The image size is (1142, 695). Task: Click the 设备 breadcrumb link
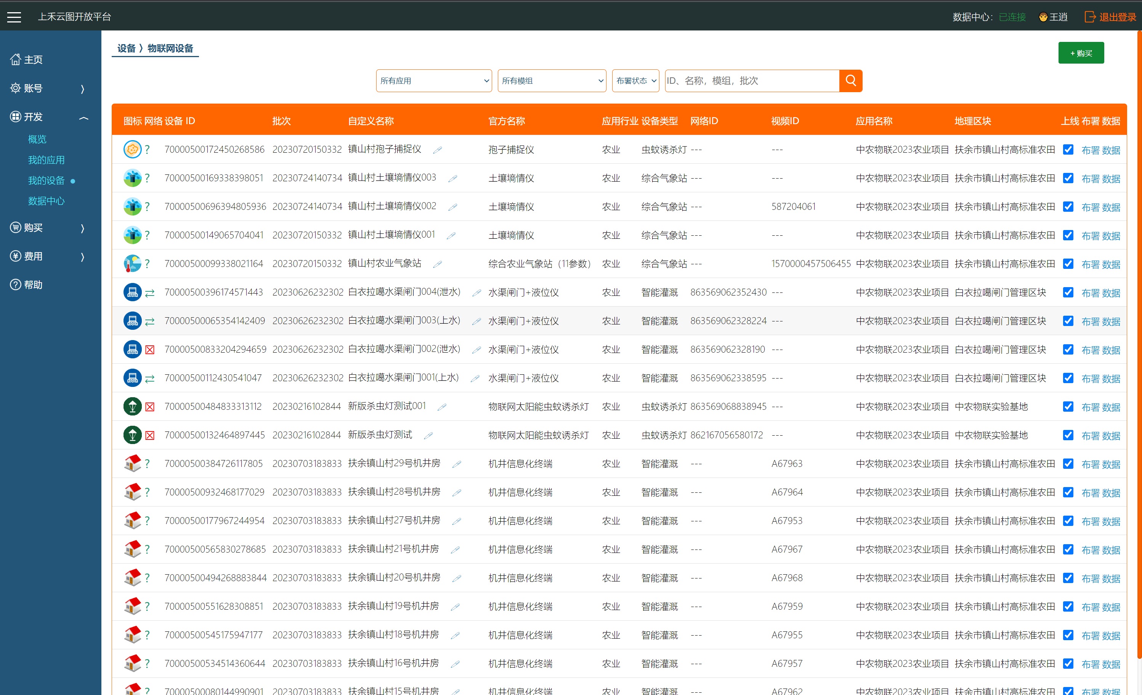pyautogui.click(x=127, y=48)
